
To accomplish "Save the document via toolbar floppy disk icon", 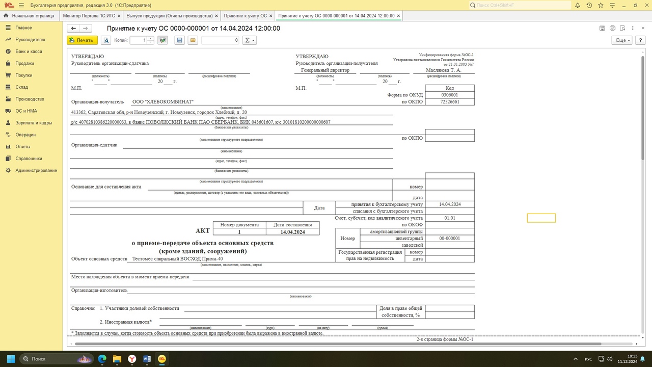I will (179, 40).
